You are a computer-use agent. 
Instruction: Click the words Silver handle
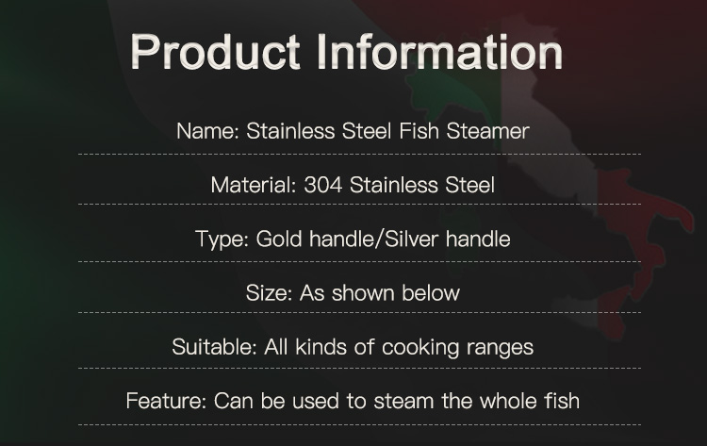pyautogui.click(x=448, y=239)
